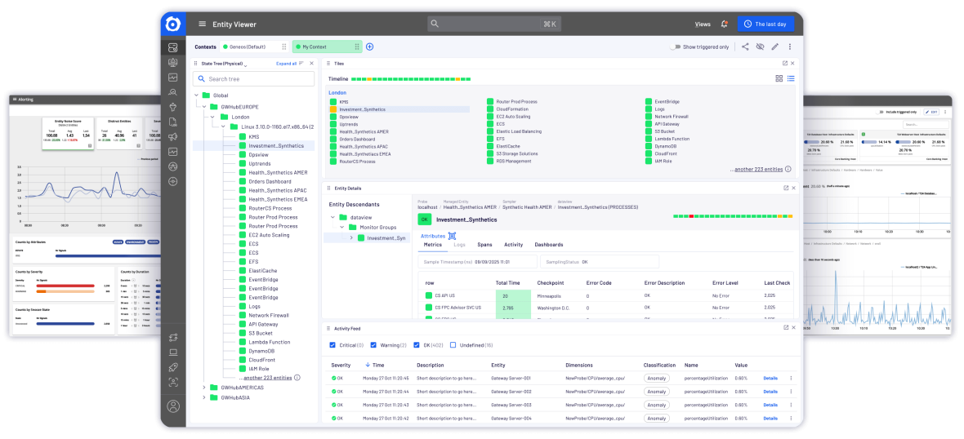
Task: Click the info icon in Tiles panel
Action: 788,169
